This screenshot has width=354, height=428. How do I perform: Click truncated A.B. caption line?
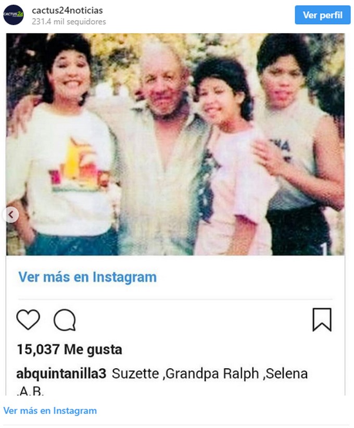[x=30, y=391]
